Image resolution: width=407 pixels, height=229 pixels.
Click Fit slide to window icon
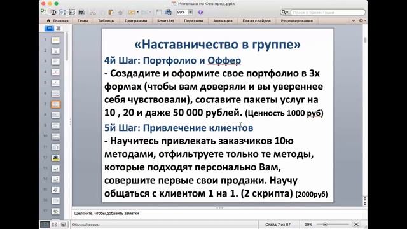[356, 225]
